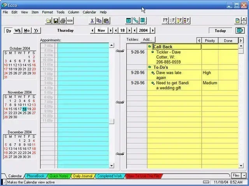The height and width of the screenshot is (186, 249).
Task: Select November 19 in the mini calendar
Action: click(29, 109)
